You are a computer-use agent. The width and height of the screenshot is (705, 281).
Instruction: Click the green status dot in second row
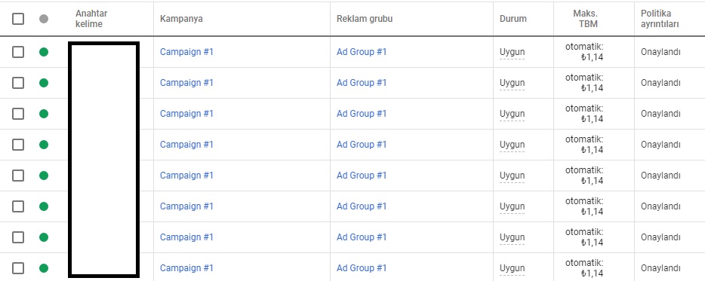click(44, 83)
